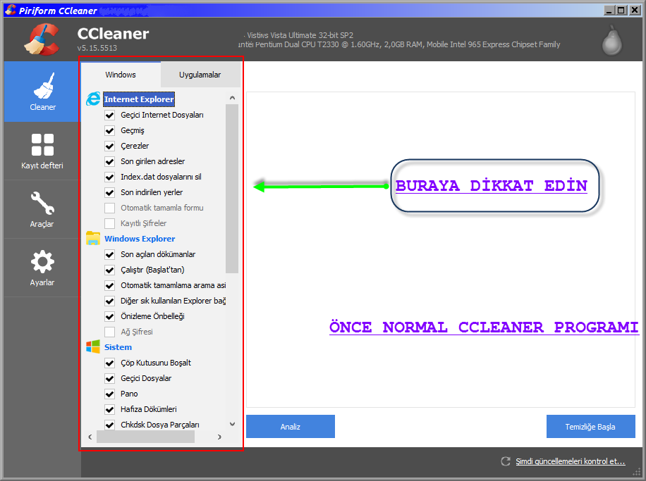Click the list scroll down arrow
The width and height of the screenshot is (646, 481).
tap(232, 424)
